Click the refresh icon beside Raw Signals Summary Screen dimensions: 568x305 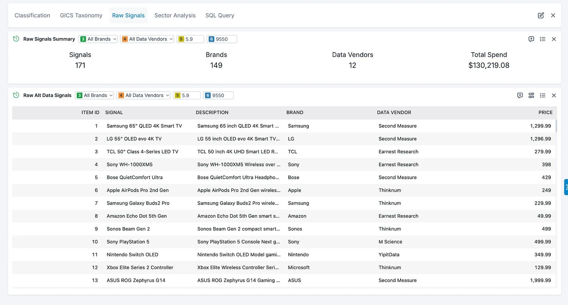pyautogui.click(x=16, y=39)
